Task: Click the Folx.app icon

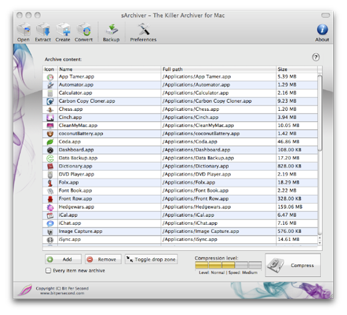Action: coord(50,183)
